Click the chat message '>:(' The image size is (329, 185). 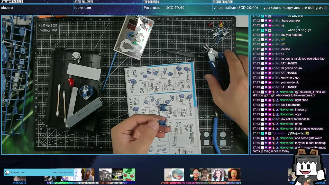point(282,54)
